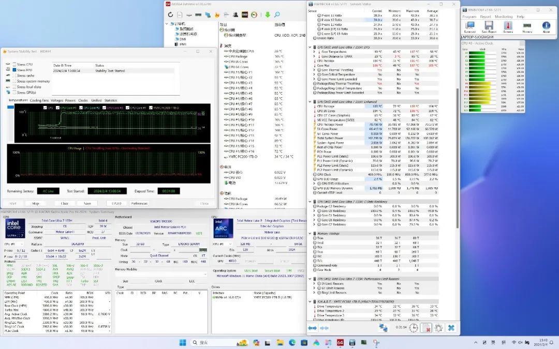Click the magnifier search icon in AIDA64 toolbar
The width and height of the screenshot is (559, 349).
pos(277,14)
